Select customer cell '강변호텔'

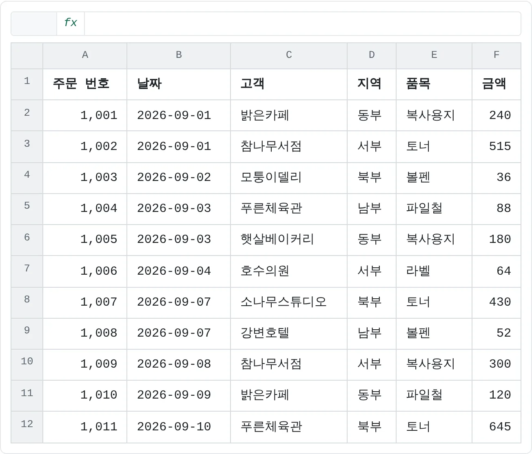289,334
